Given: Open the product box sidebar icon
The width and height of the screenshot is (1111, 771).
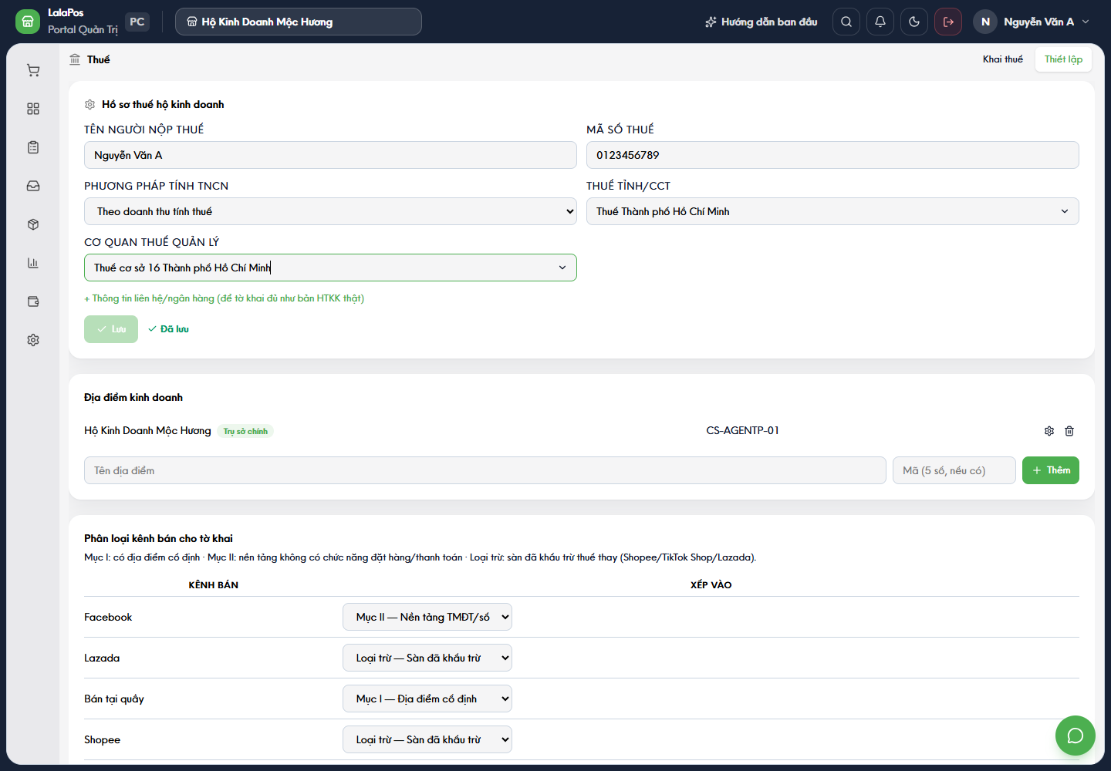Looking at the screenshot, I should pyautogui.click(x=33, y=224).
